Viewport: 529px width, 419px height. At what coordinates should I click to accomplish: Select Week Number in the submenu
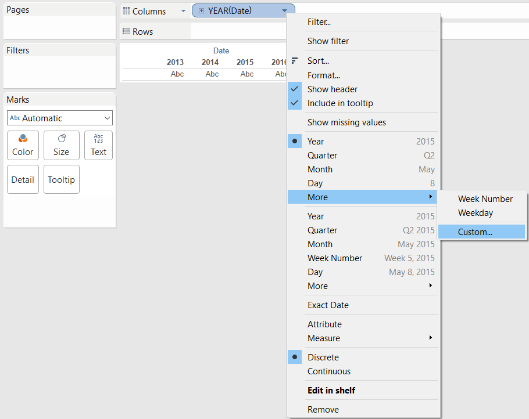(485, 199)
